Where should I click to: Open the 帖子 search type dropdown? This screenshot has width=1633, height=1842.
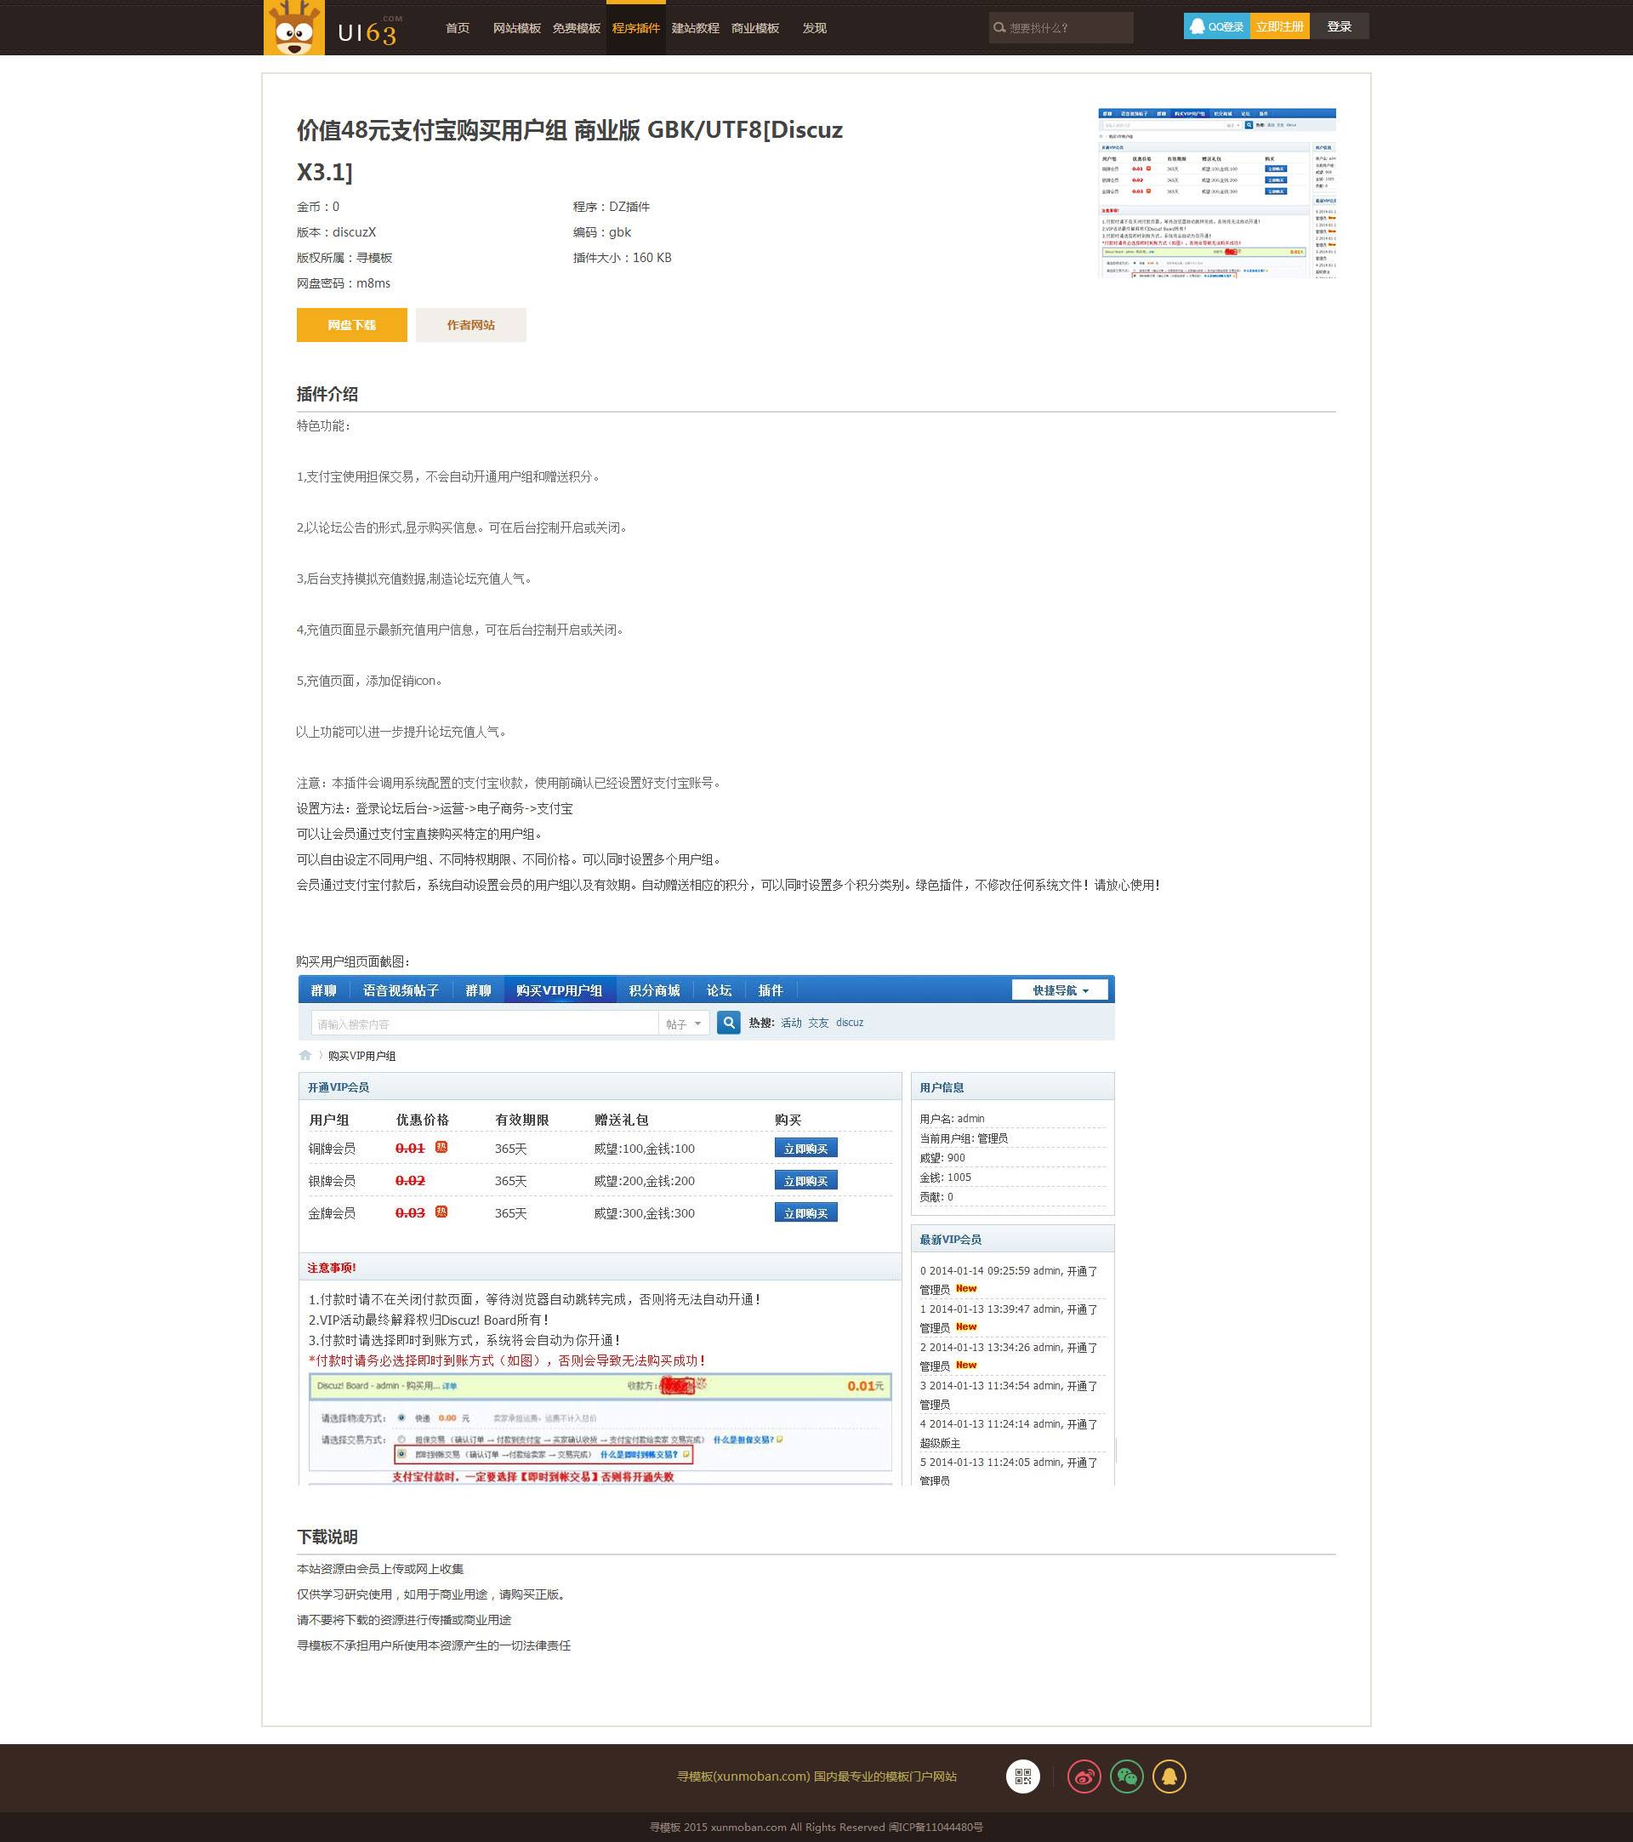point(683,1024)
